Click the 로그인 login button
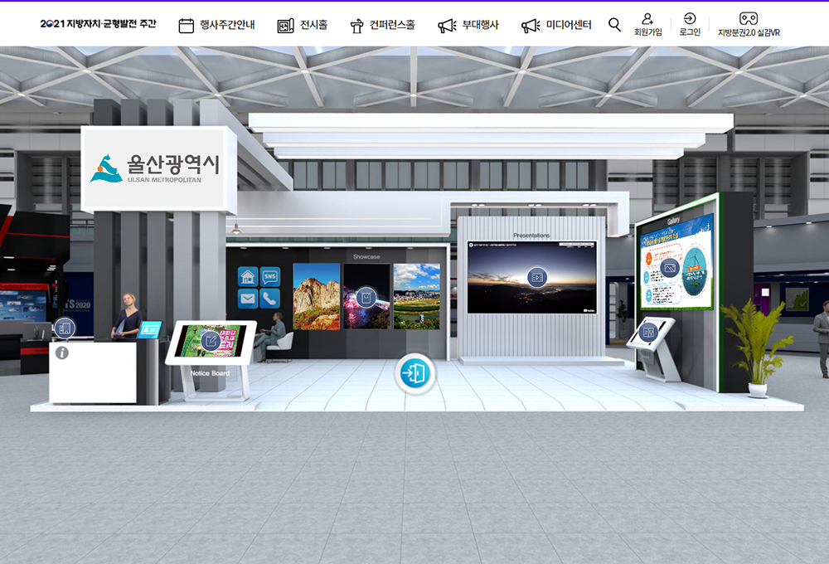The height and width of the screenshot is (564, 829). 690,25
